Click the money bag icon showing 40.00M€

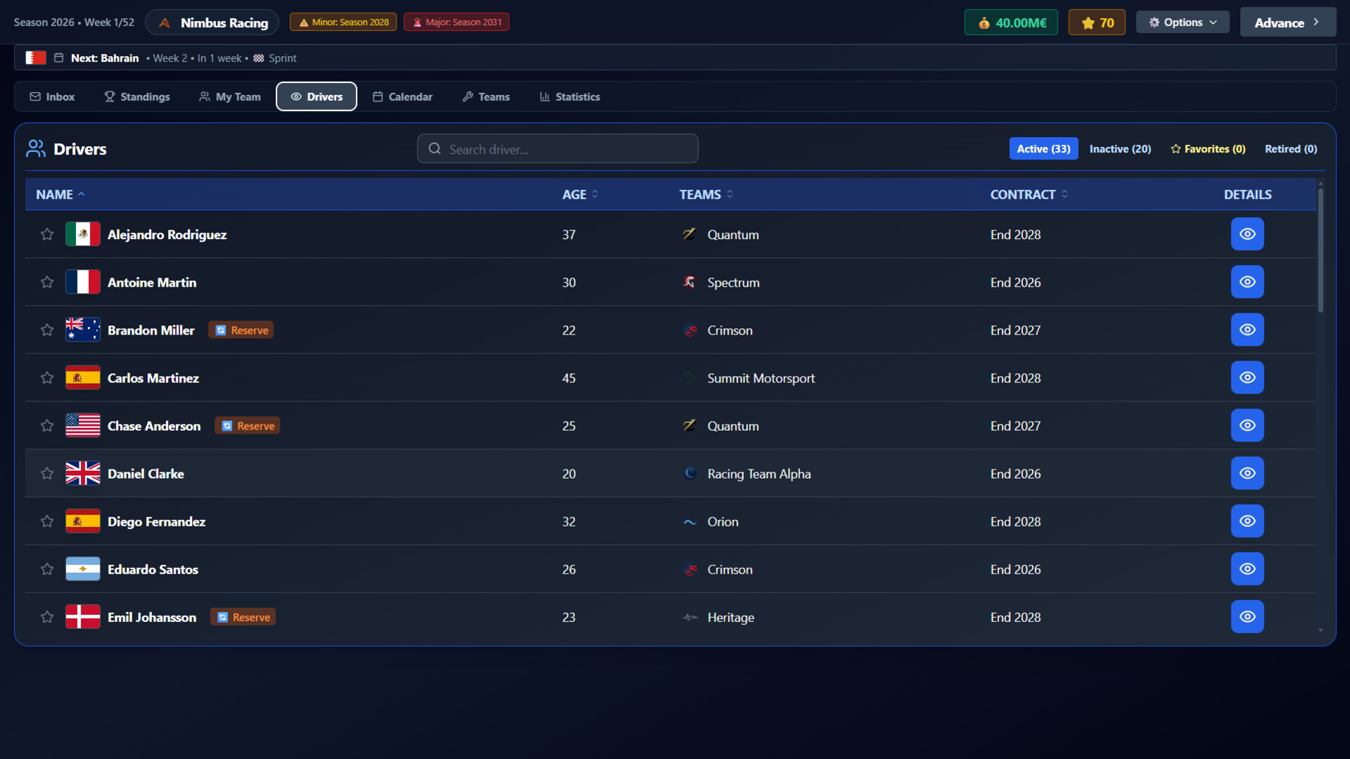tap(983, 22)
